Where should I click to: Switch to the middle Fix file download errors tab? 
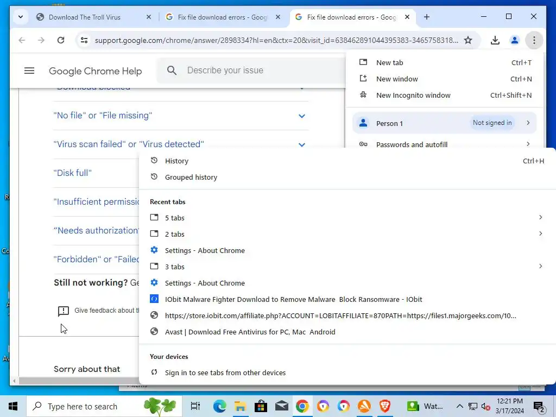coord(223,17)
